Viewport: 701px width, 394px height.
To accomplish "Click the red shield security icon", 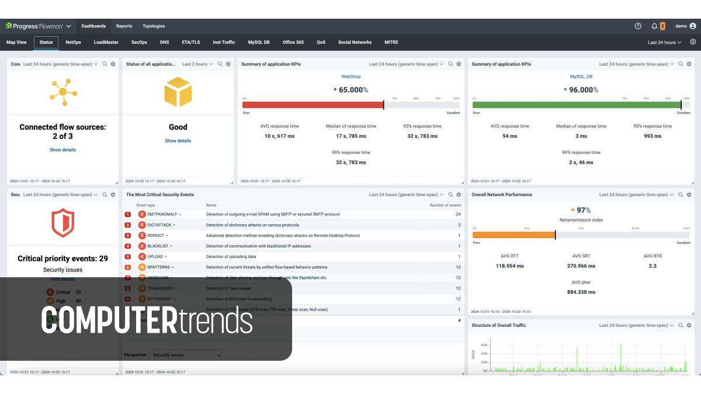I will click(63, 224).
